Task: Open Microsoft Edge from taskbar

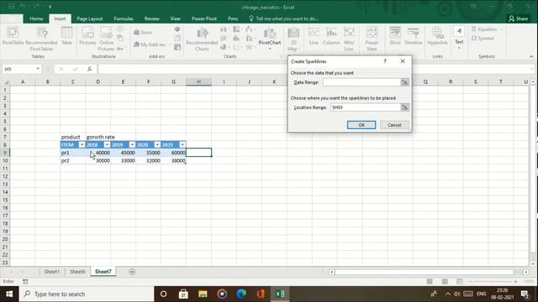Action: (x=241, y=294)
